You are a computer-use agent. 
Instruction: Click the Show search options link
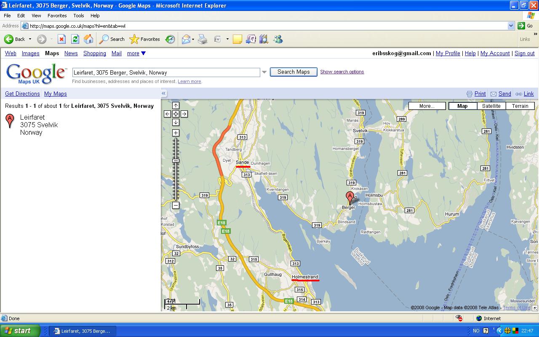click(342, 72)
